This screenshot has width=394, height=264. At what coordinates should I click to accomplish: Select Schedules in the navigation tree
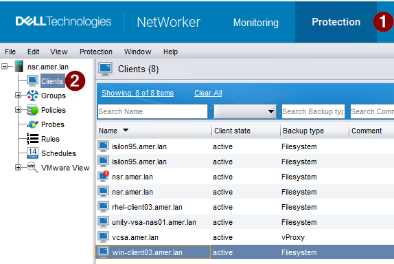pyautogui.click(x=58, y=153)
